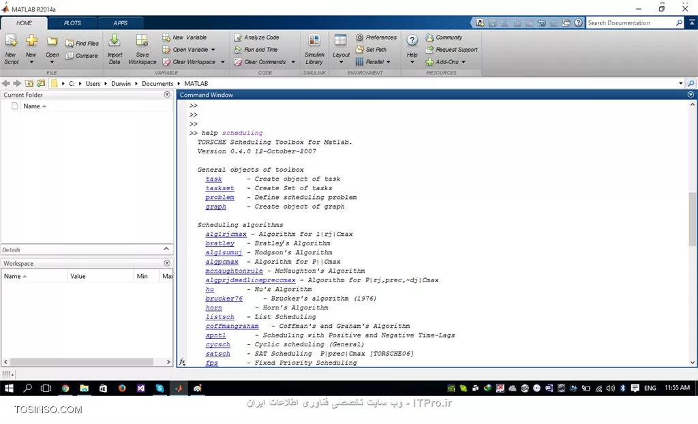
Task: Open the Command Window actions menu
Action: point(691,95)
